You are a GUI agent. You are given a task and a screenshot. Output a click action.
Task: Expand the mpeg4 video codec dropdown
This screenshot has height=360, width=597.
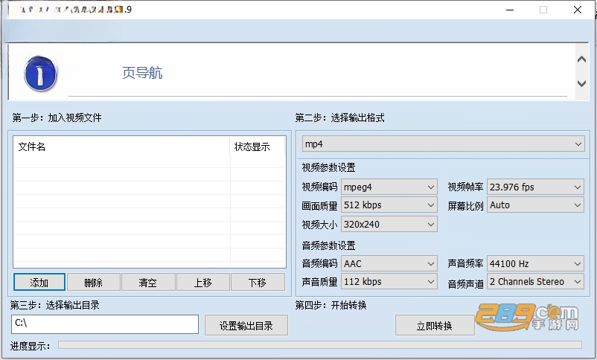coord(389,187)
